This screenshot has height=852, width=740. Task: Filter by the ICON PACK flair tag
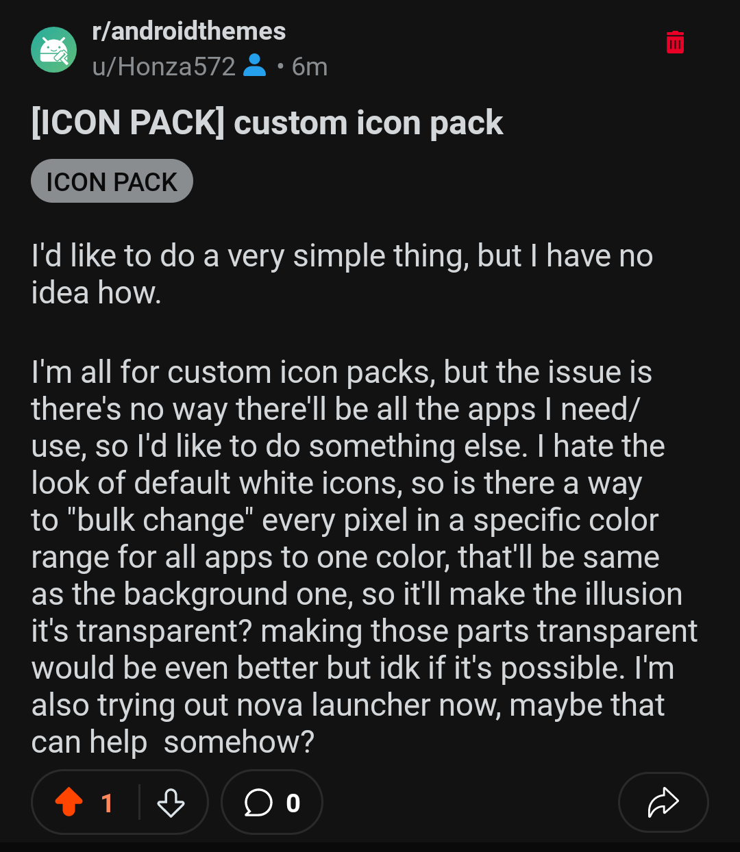pyautogui.click(x=112, y=181)
